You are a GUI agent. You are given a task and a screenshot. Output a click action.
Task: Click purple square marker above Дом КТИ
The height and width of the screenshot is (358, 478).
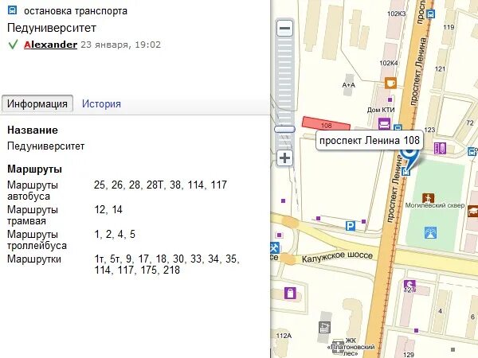click(390, 99)
